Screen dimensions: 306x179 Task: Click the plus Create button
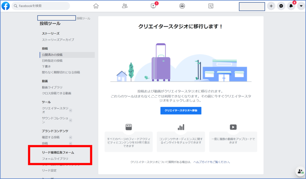[x=271, y=6]
